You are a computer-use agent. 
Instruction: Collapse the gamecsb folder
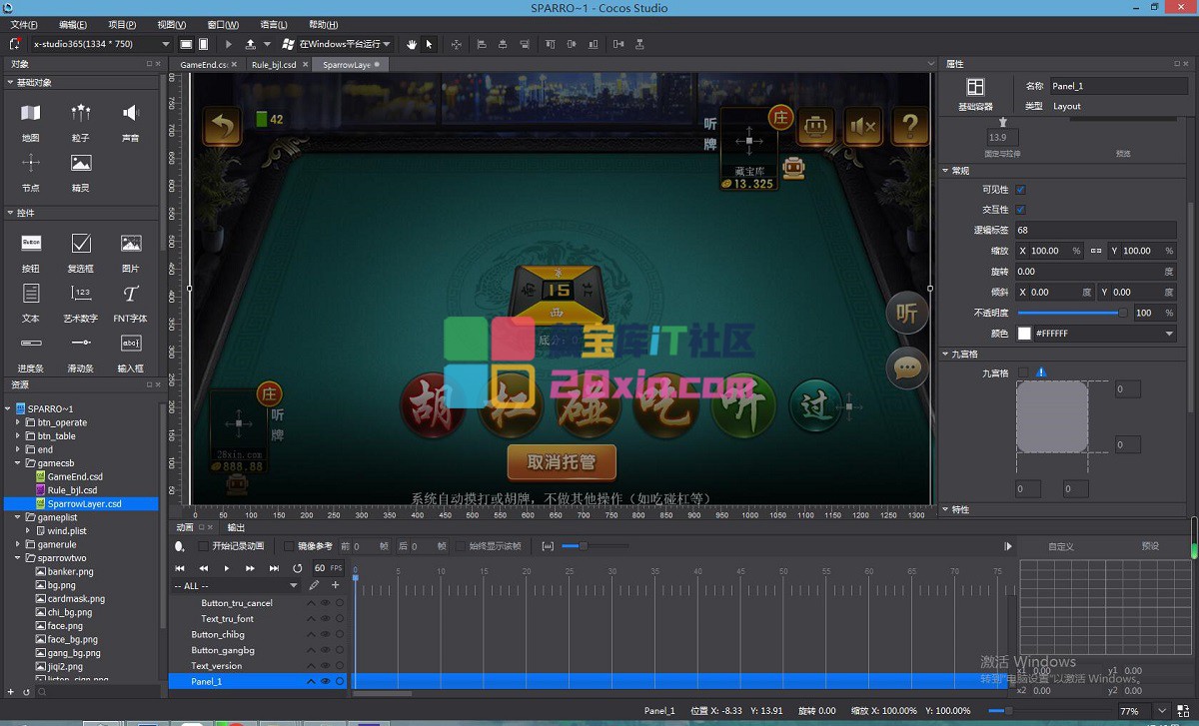click(18, 463)
